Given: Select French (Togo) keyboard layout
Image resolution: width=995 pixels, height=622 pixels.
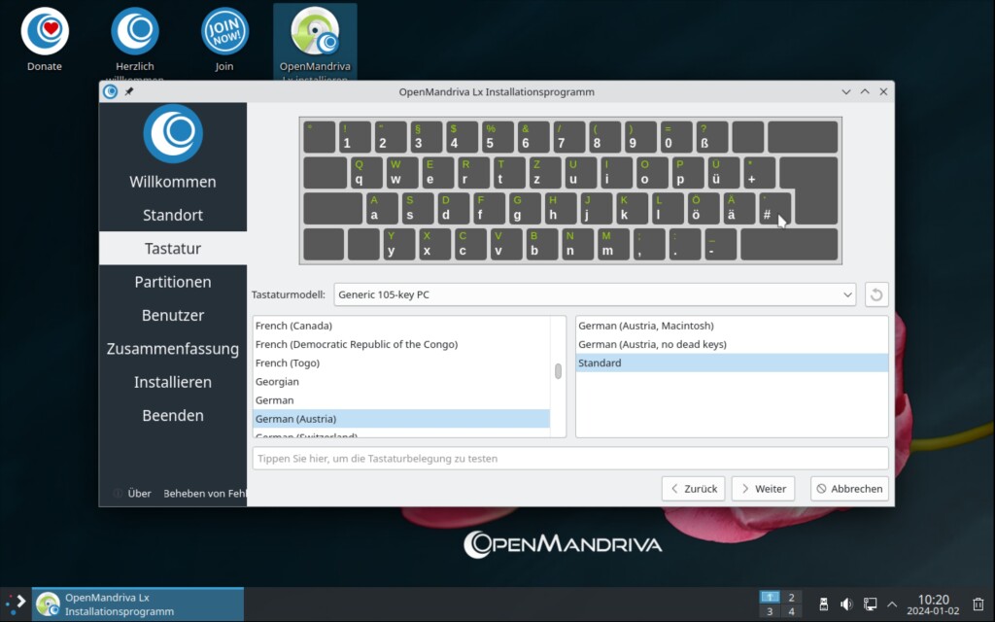Looking at the screenshot, I should 401,363.
